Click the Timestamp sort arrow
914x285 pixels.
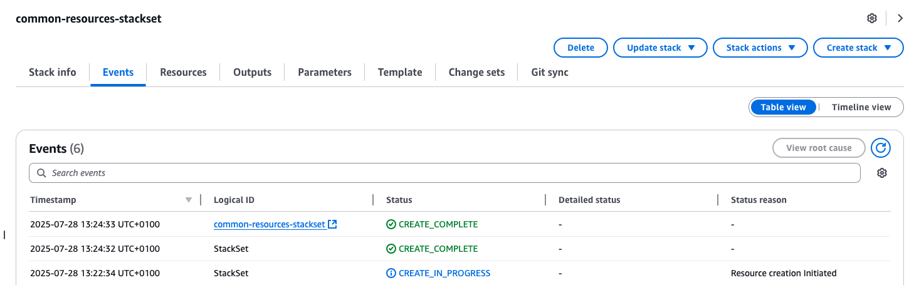[x=189, y=200]
